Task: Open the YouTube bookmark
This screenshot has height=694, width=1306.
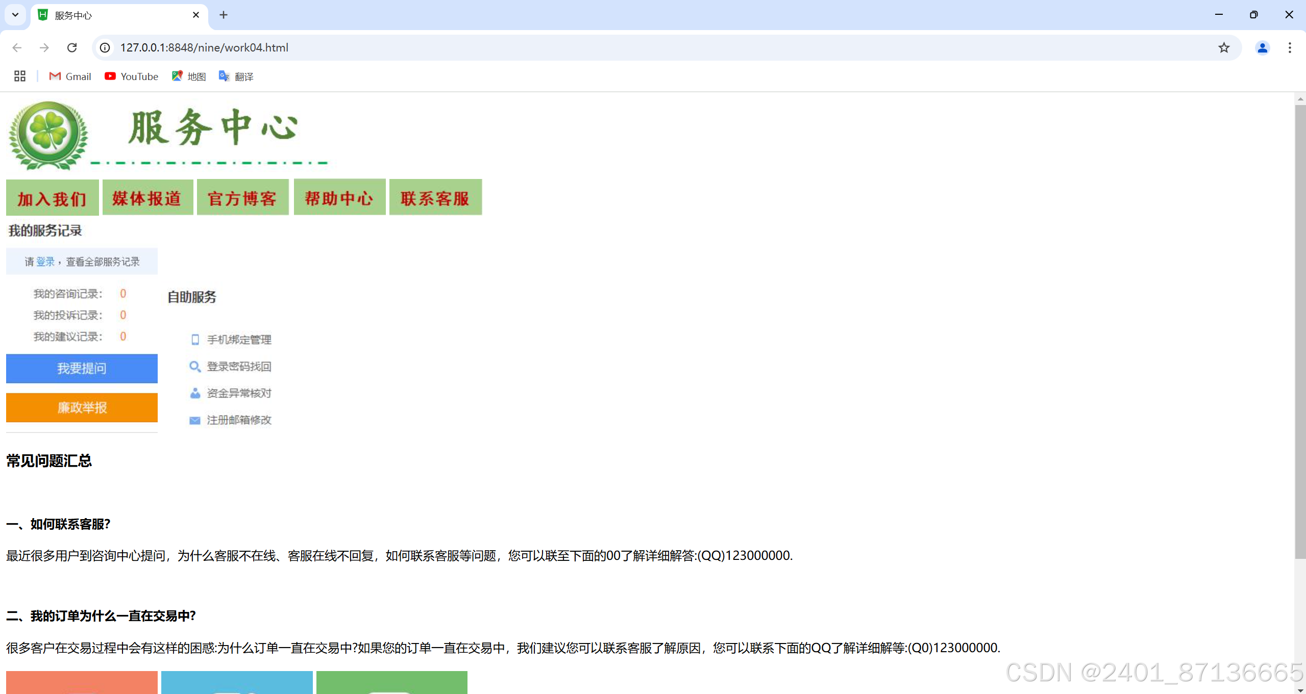Action: coord(132,76)
